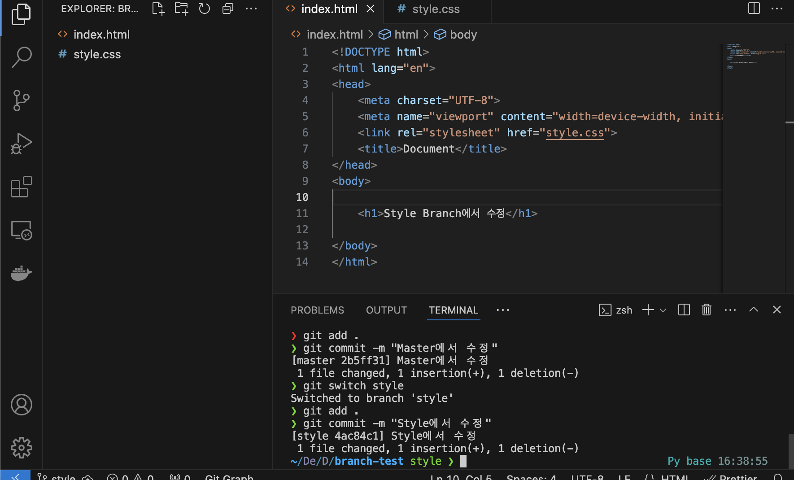The image size is (794, 480).
Task: Follow the style.css link in line 6
Action: [575, 133]
